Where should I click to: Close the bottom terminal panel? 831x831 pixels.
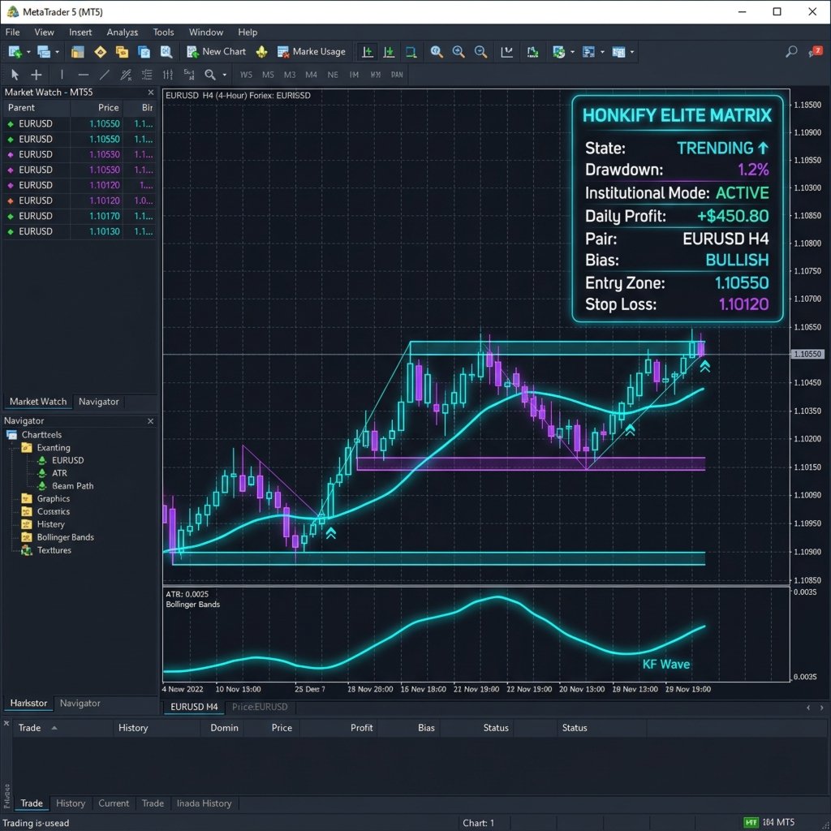tap(6, 723)
